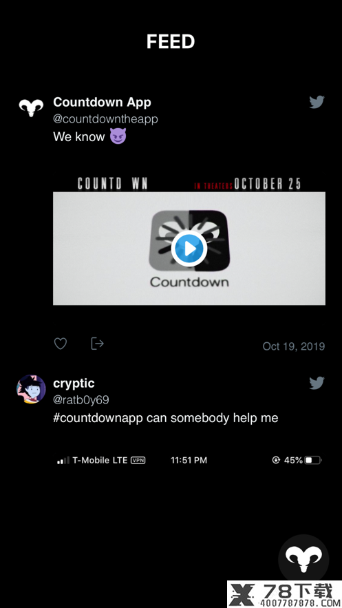
Task: Open Twitter bird icon on Countdown App post
Action: (317, 102)
